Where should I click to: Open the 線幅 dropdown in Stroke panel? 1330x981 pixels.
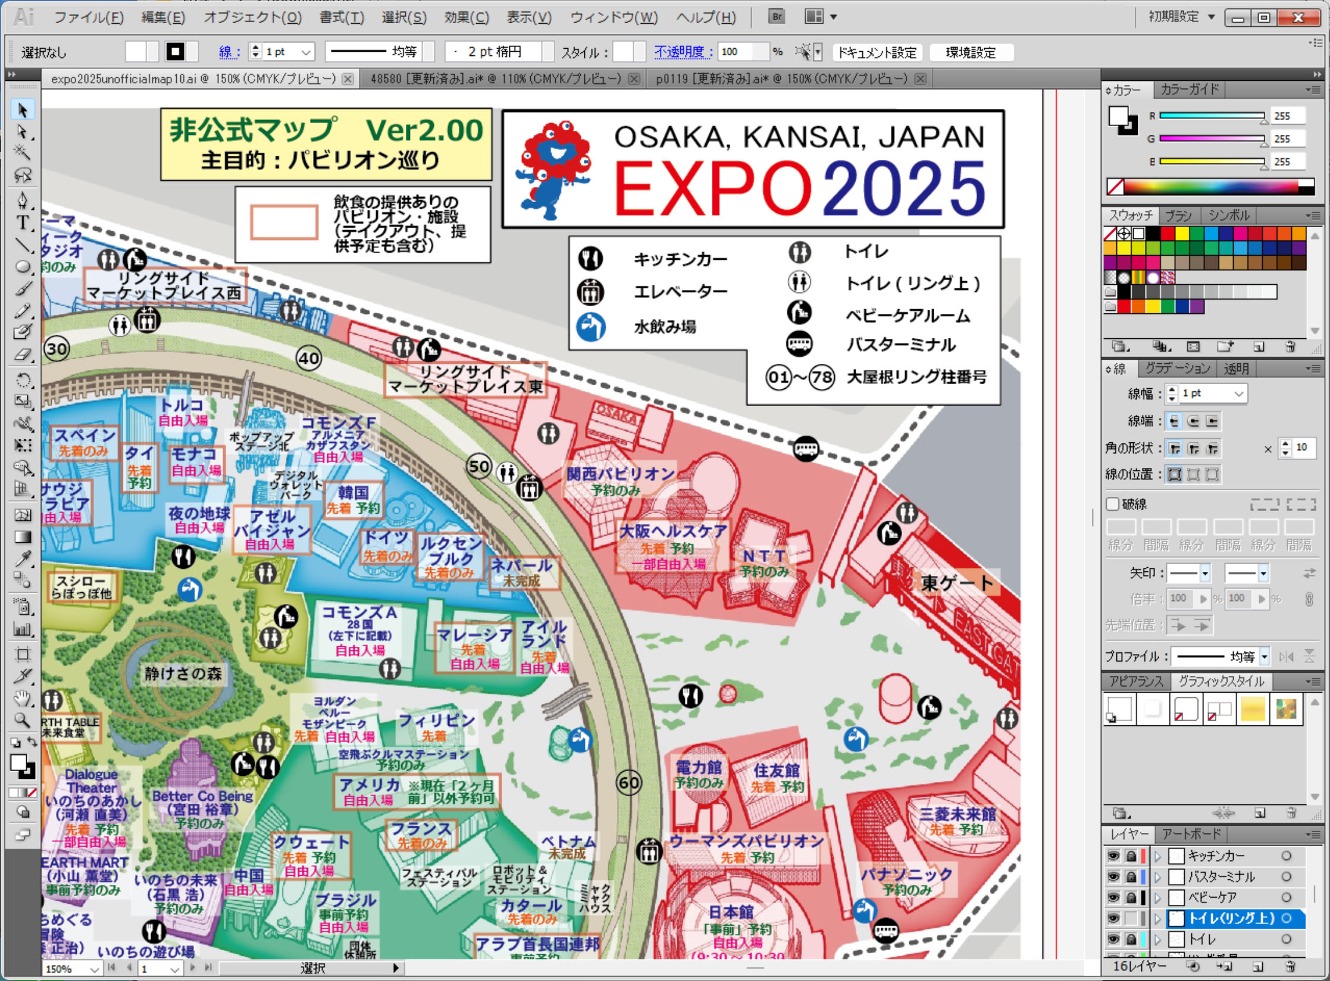(1239, 394)
